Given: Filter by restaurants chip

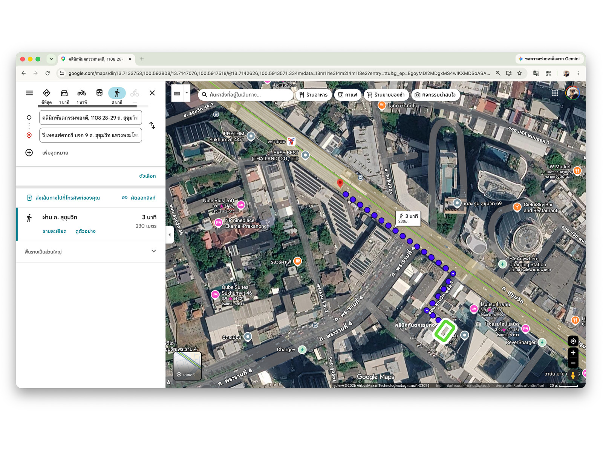Looking at the screenshot, I should (314, 95).
